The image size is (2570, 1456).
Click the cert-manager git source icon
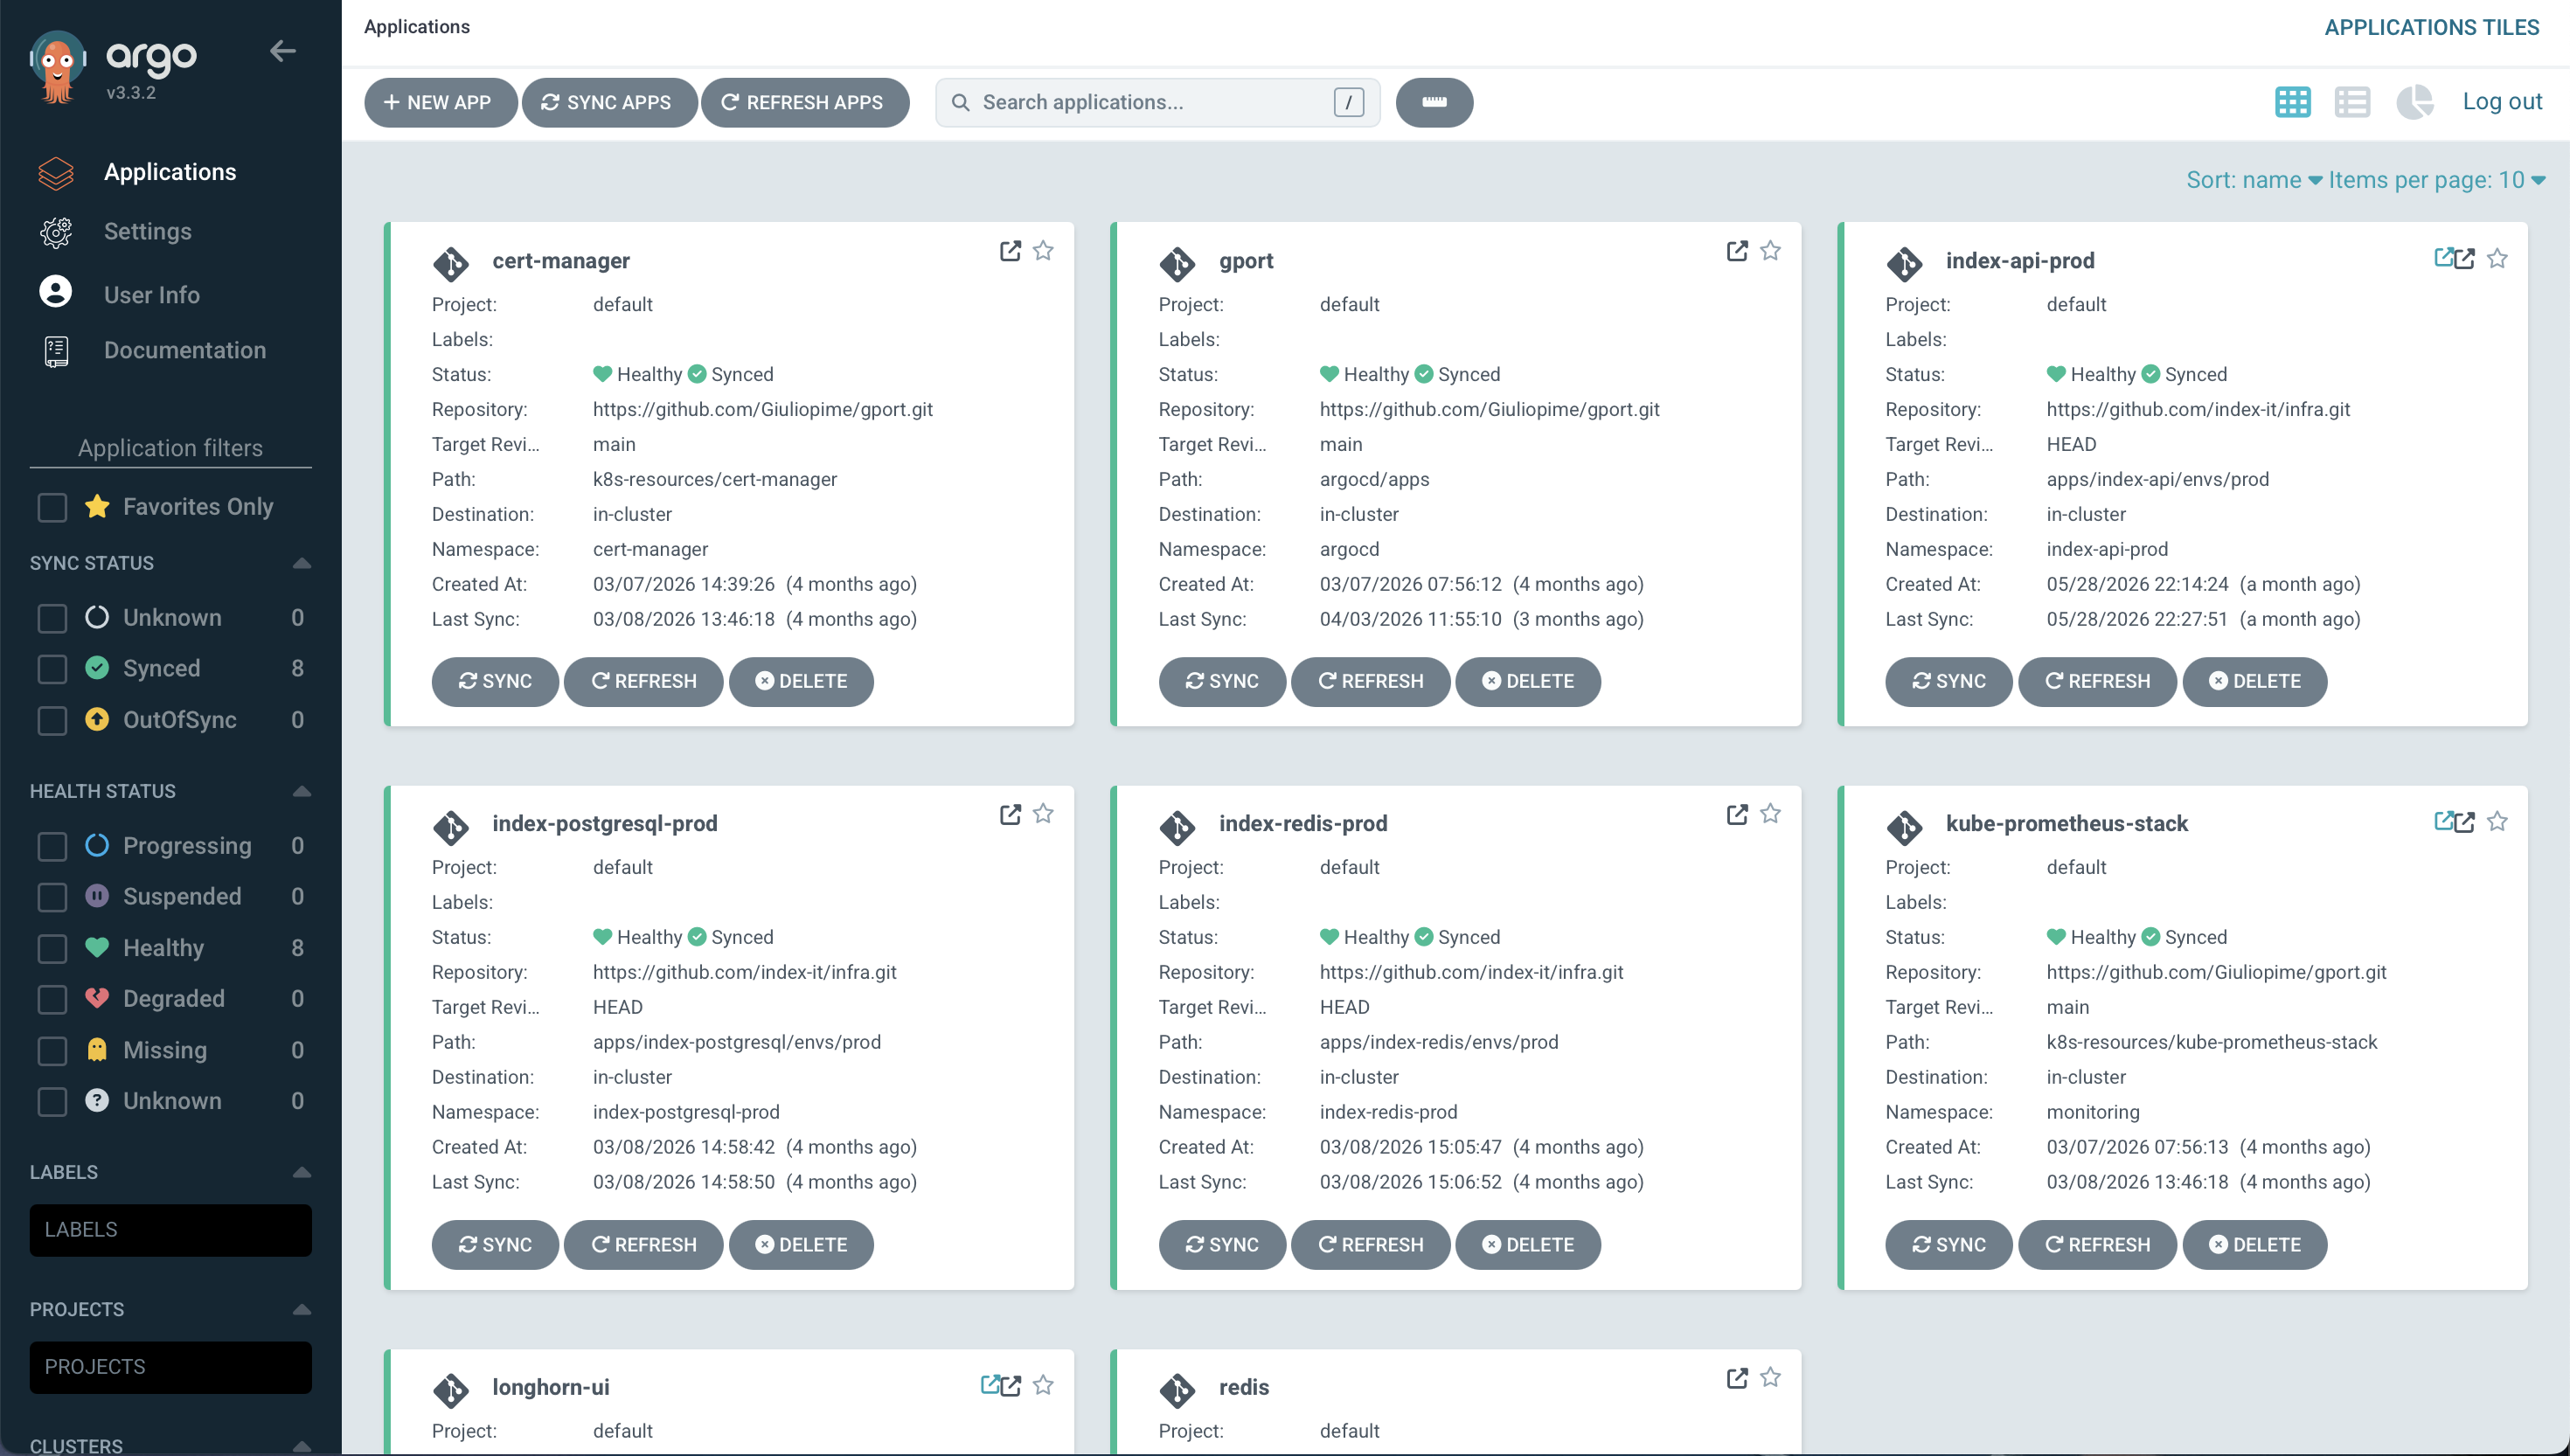(451, 264)
